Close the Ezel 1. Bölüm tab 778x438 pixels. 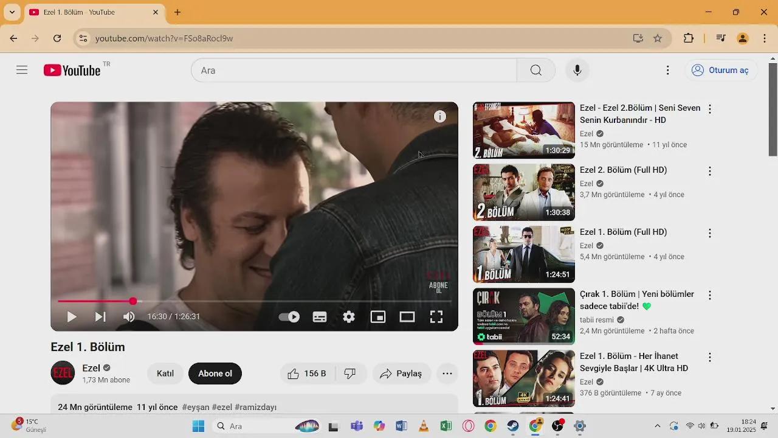156,12
